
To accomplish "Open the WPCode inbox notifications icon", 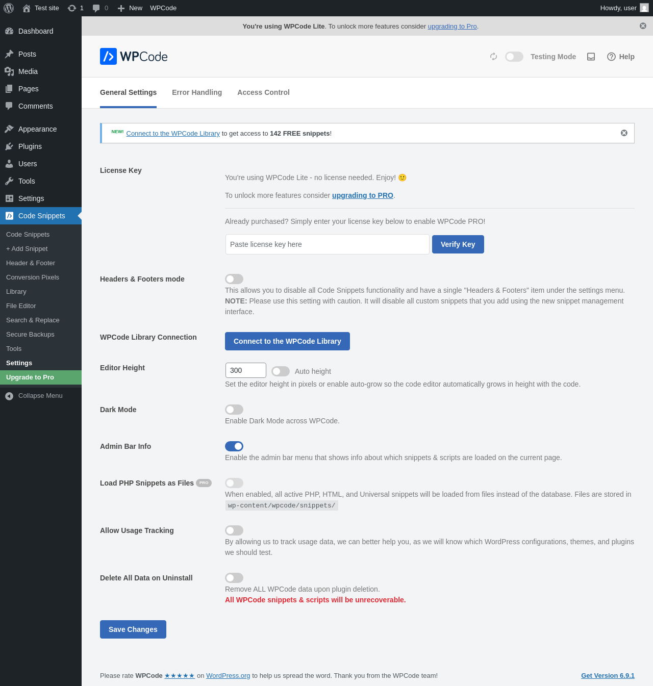I will click(x=591, y=57).
